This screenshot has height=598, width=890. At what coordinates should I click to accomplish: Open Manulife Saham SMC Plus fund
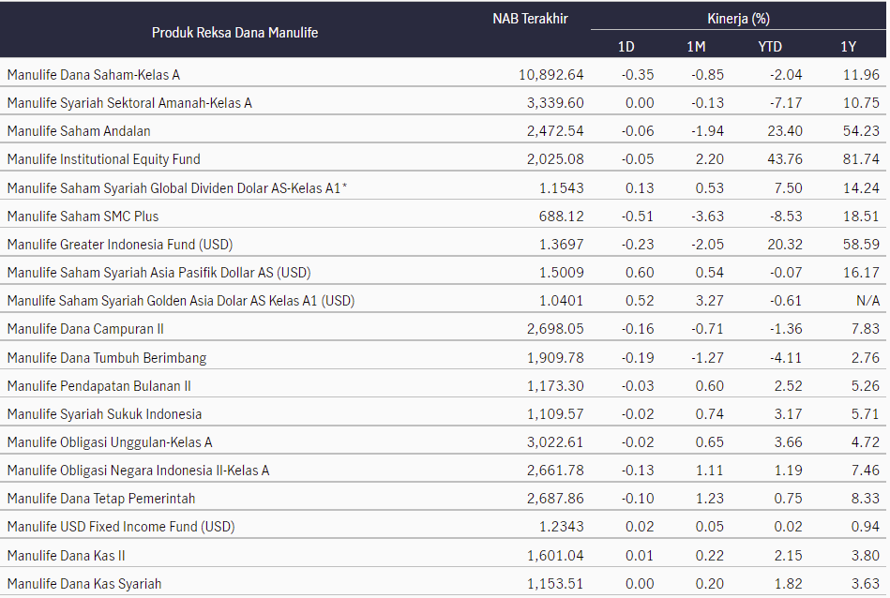[83, 217]
